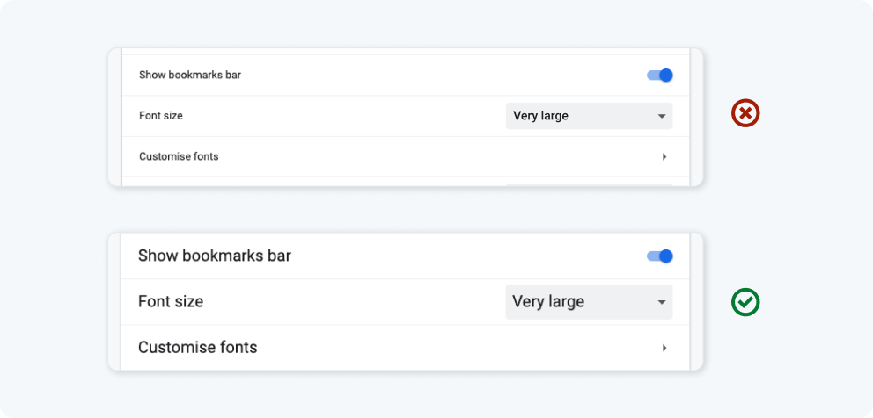Select small-text 'Customise fonts' row label
The width and height of the screenshot is (873, 418).
(x=179, y=156)
